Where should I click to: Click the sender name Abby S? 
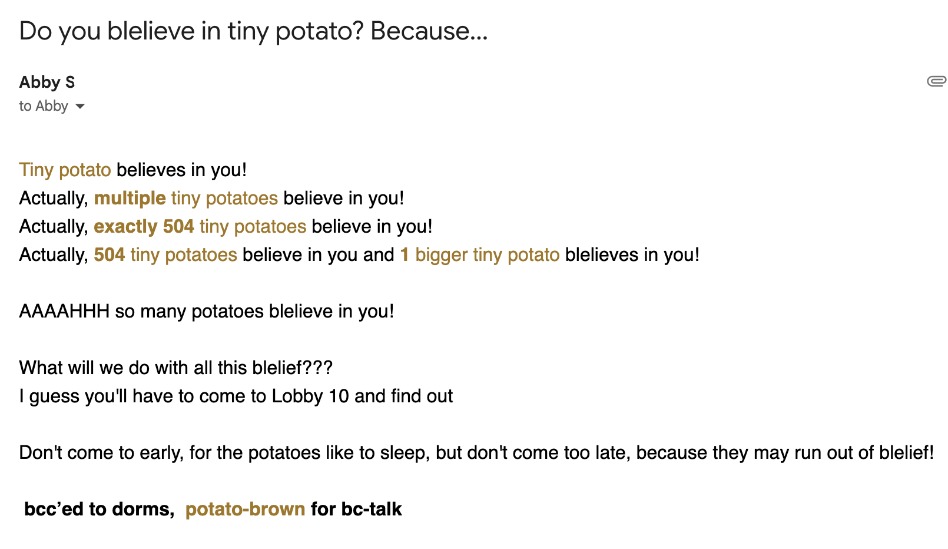pyautogui.click(x=47, y=82)
